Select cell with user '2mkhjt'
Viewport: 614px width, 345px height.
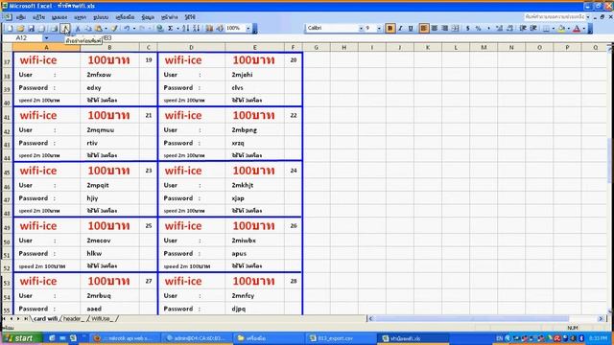point(254,185)
